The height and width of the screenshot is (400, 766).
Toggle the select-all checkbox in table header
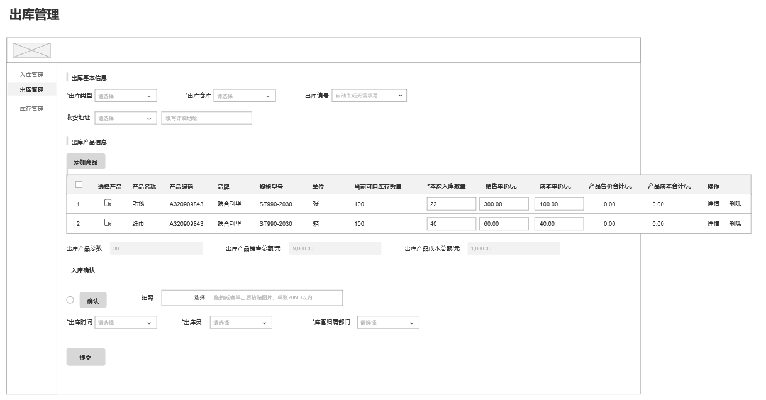79,185
